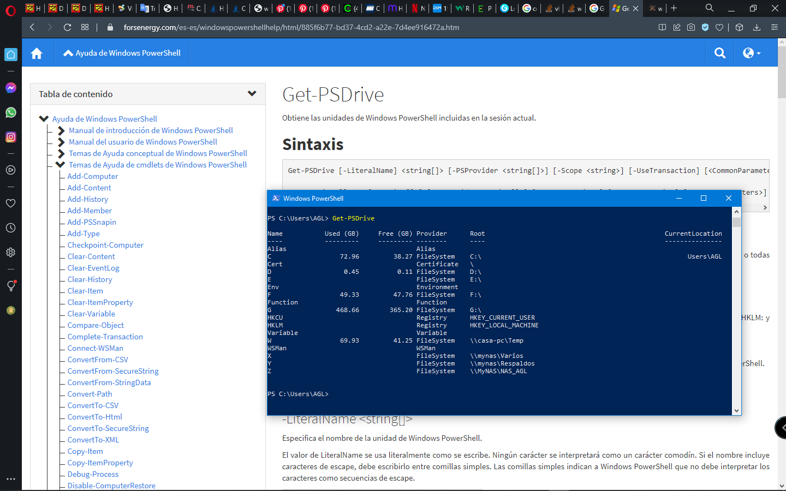This screenshot has height=491, width=786.
Task: Click the Sintaxis section heading
Action: pos(313,145)
